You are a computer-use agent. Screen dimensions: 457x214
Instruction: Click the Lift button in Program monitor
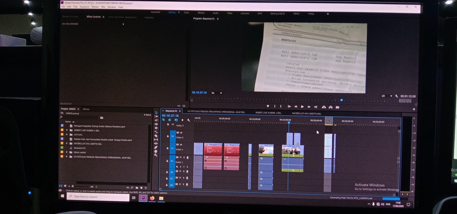coord(324,107)
